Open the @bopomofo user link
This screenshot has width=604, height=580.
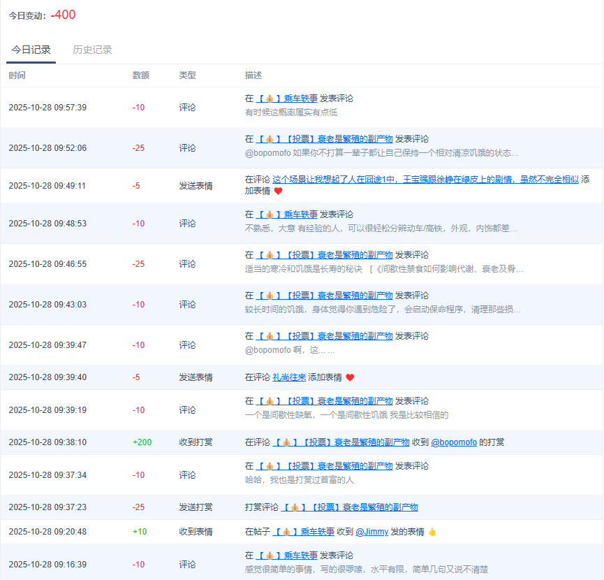click(454, 442)
